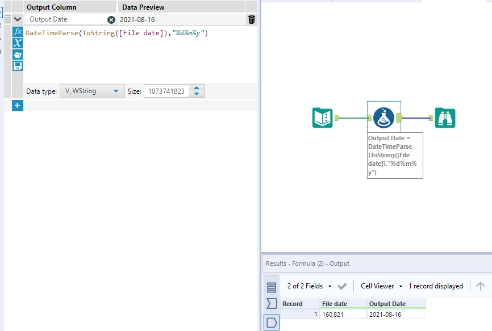This screenshot has height=331, width=492.
Task: Click the Output Column header
Action: pyautogui.click(x=53, y=7)
